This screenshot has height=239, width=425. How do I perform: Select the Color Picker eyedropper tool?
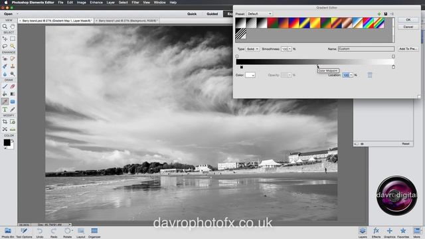(x=5, y=102)
